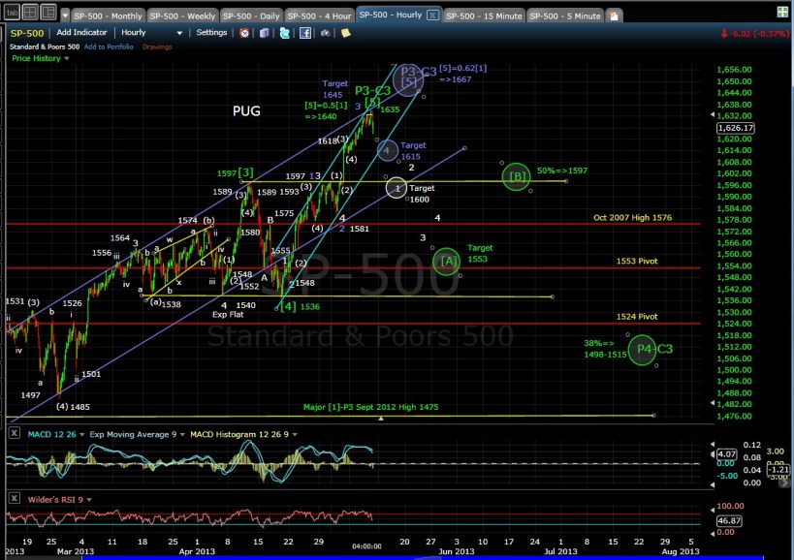Click the RSI value label 46.87
Screen dimensions: 794x560
[x=729, y=520]
